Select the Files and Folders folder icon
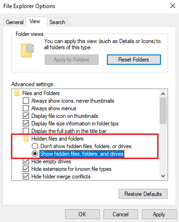Viewport: 179px width, 222px height. point(17,93)
